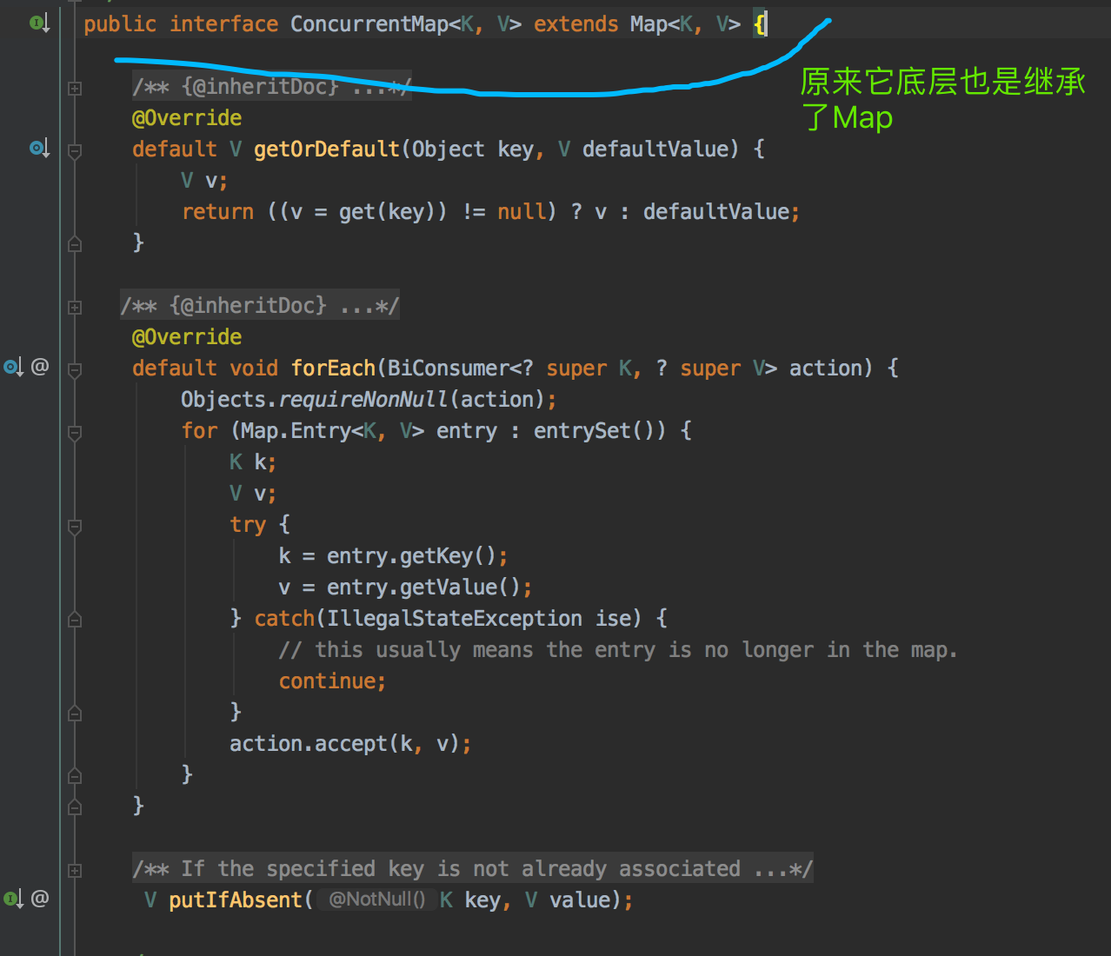Click fold end marker closing the catch block
Viewport: 1111px width, 956px height.
point(75,714)
